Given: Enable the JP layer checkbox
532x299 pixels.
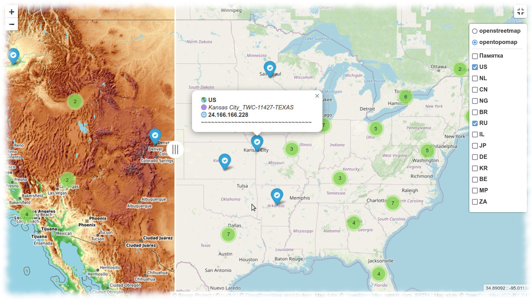Looking at the screenshot, I should (475, 146).
